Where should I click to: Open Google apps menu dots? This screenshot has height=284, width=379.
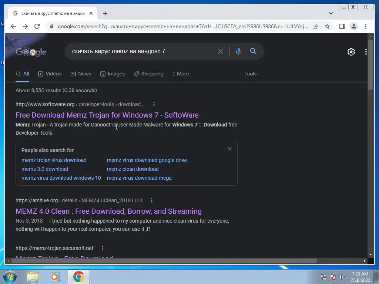coord(366,52)
